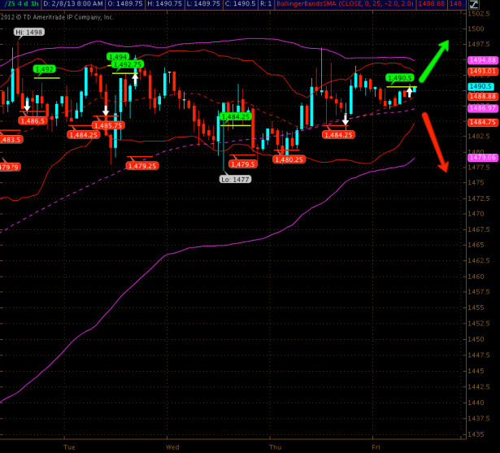
Task: Click the red 1493.01 axis price tag
Action: click(x=482, y=72)
